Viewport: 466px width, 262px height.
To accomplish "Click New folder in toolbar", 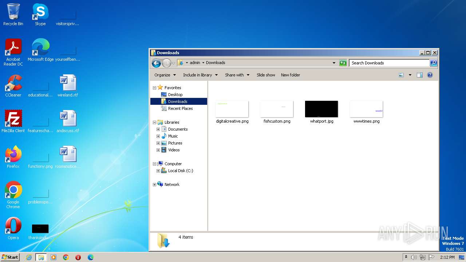I will [x=291, y=75].
